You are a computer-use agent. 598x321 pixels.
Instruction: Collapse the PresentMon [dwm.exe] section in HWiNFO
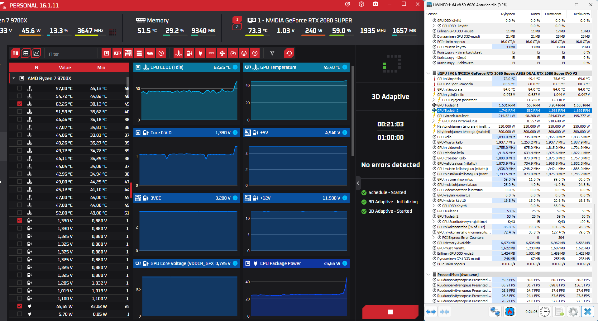coord(428,275)
